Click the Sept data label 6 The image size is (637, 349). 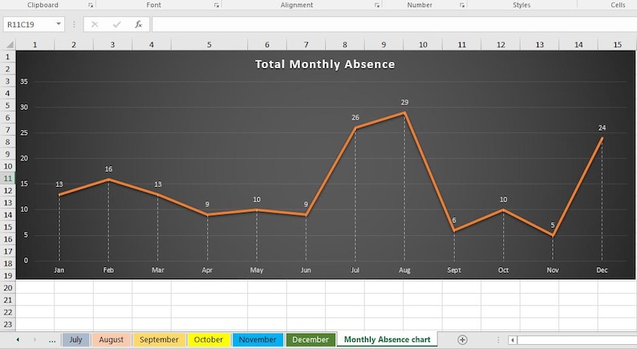pos(454,220)
